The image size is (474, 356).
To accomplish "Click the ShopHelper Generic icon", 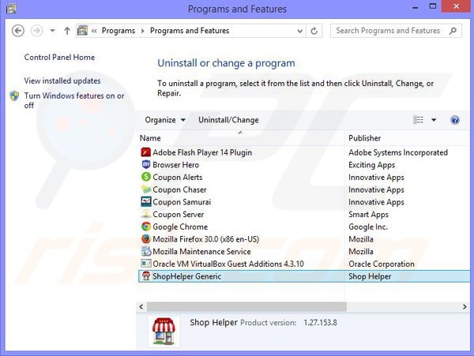I will 145,276.
